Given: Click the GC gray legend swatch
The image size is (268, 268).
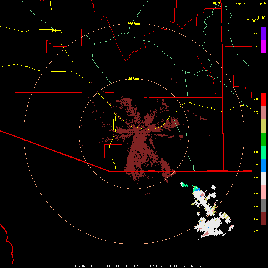Looking at the screenshot, I should click(263, 205).
